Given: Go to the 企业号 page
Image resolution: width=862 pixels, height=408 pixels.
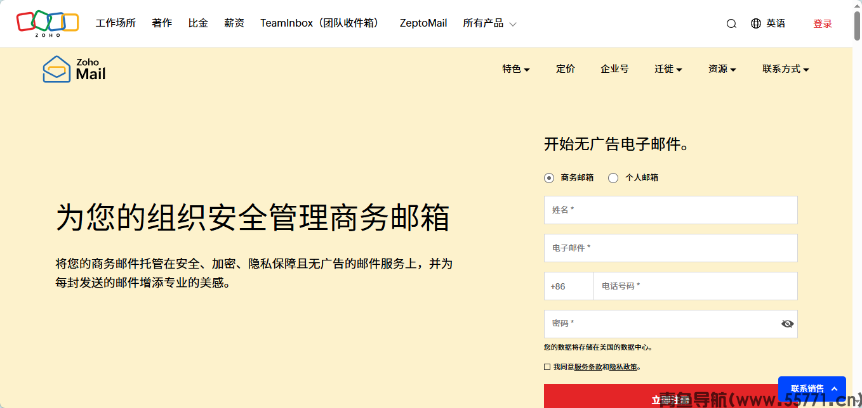Looking at the screenshot, I should [x=614, y=69].
